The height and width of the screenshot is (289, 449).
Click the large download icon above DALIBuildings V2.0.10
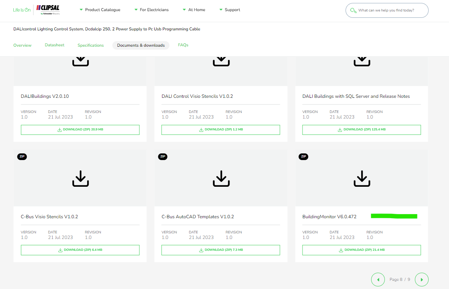pos(80,61)
